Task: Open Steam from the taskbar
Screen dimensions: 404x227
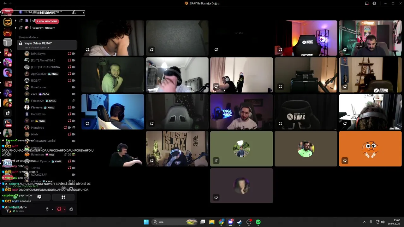Action: click(x=240, y=222)
